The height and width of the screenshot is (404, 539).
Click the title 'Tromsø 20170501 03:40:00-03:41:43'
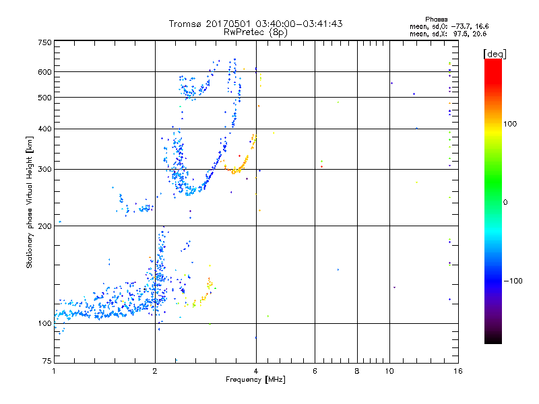255,24
